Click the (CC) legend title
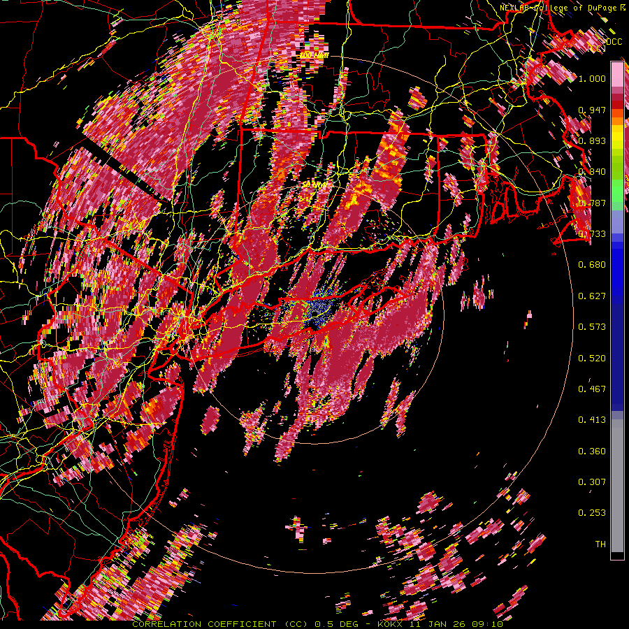 click(x=597, y=49)
